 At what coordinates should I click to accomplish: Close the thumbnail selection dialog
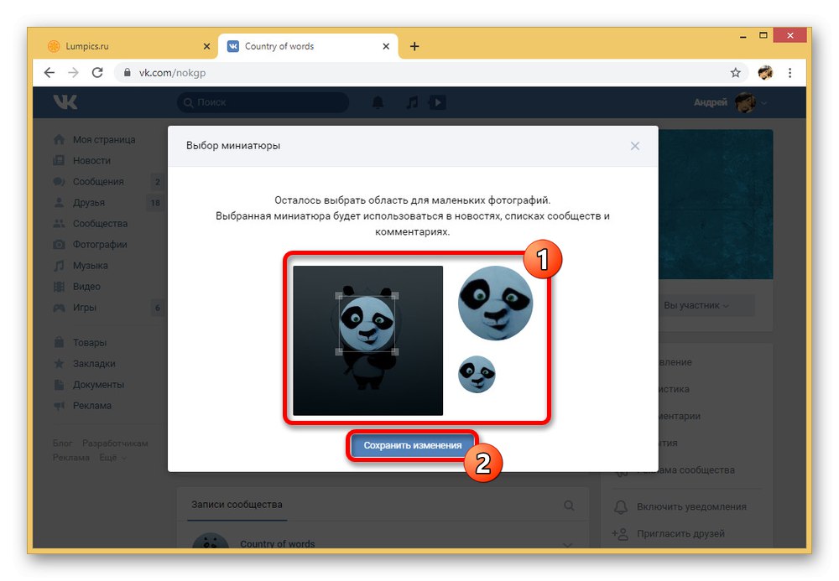tap(634, 146)
